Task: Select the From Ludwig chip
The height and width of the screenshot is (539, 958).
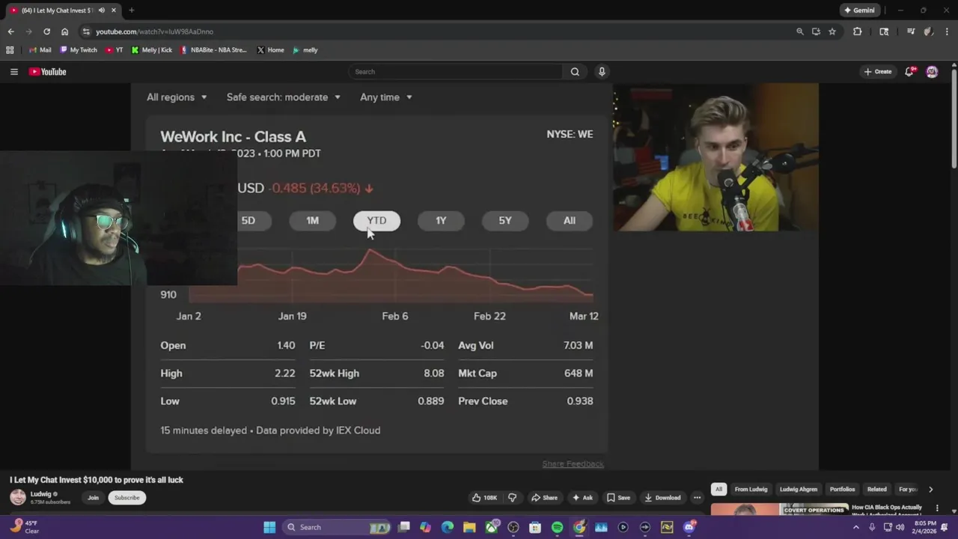Action: pyautogui.click(x=751, y=490)
